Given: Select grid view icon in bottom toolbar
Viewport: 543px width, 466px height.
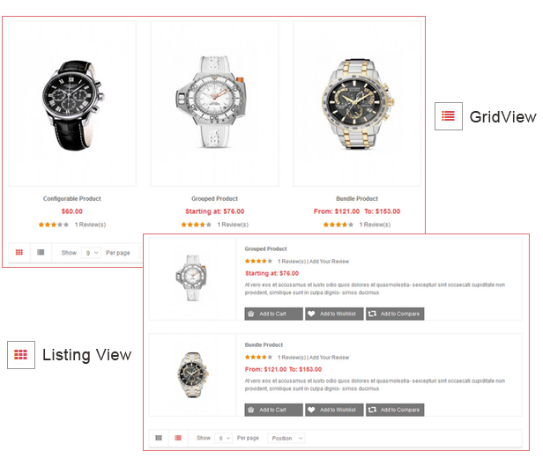Looking at the screenshot, I should (159, 438).
